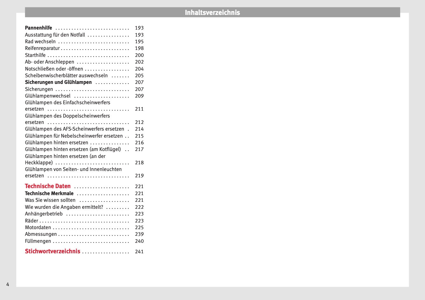Select the Anhängerbetrieb entry
This screenshot has height=300, width=425.
click(x=44, y=214)
